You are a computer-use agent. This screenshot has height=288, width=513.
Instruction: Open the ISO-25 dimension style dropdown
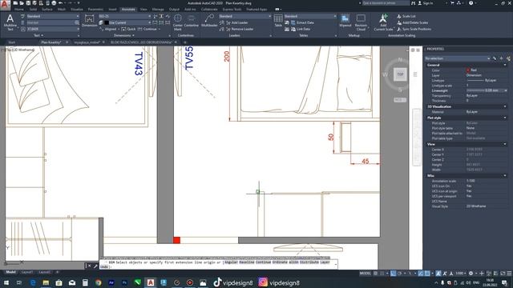(125, 16)
